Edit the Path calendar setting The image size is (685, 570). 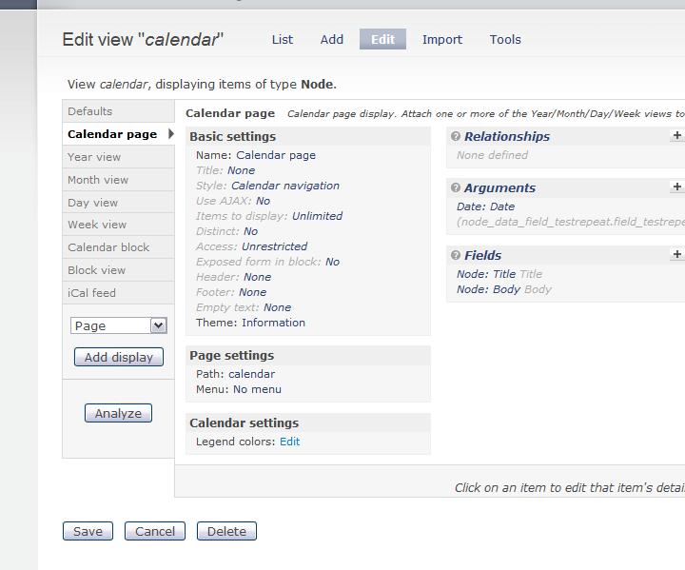coord(251,374)
